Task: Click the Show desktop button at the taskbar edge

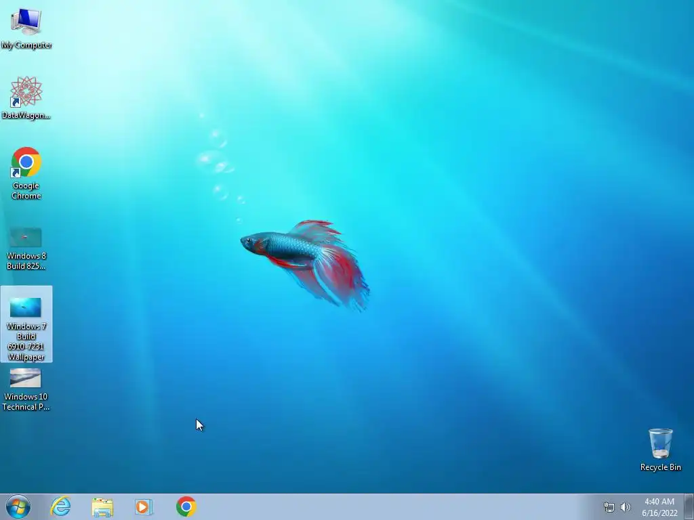Action: click(x=689, y=506)
